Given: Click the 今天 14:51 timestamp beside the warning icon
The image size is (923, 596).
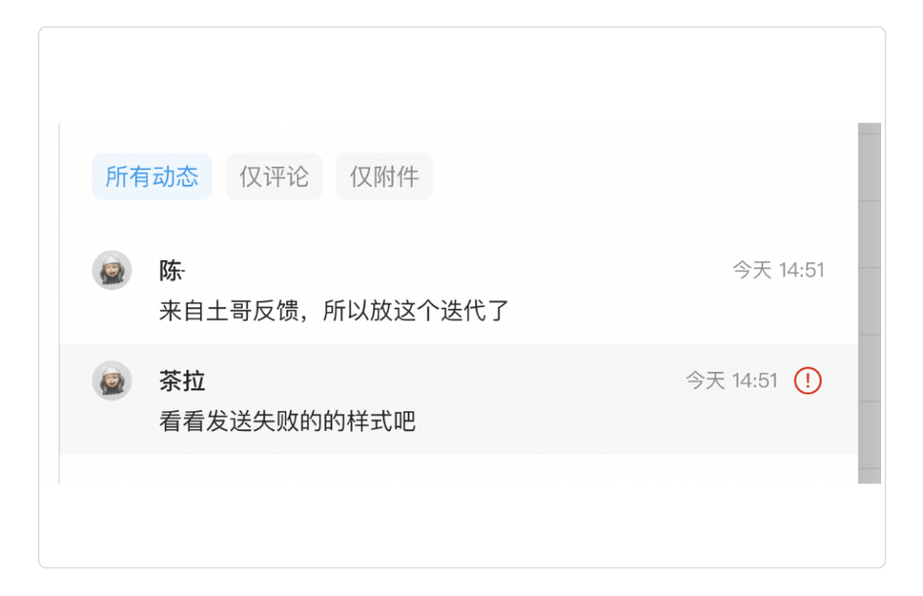Looking at the screenshot, I should pyautogui.click(x=732, y=381).
